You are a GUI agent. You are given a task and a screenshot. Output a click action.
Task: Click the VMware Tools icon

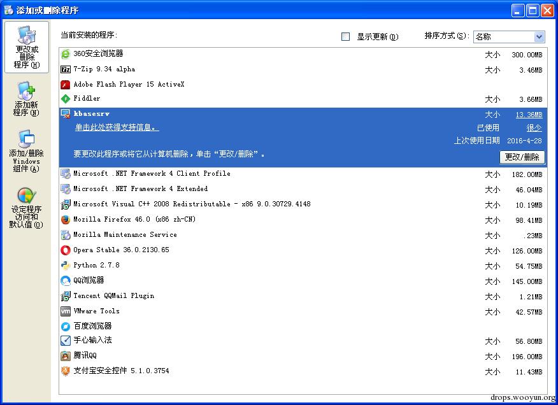66,311
